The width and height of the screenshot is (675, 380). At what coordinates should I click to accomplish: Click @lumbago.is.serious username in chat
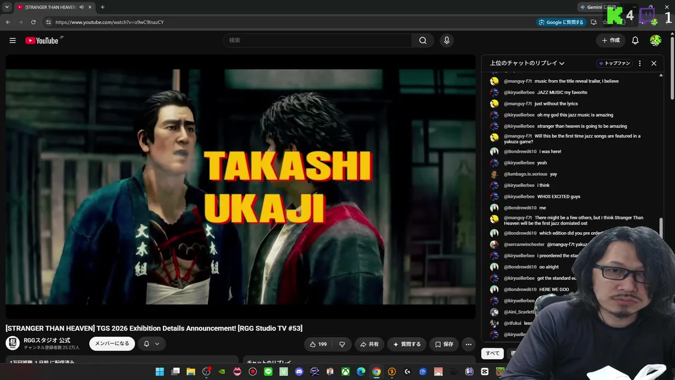tap(526, 174)
